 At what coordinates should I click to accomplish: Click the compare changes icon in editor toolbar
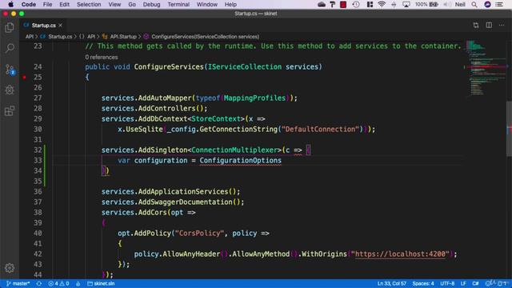tap(476, 25)
